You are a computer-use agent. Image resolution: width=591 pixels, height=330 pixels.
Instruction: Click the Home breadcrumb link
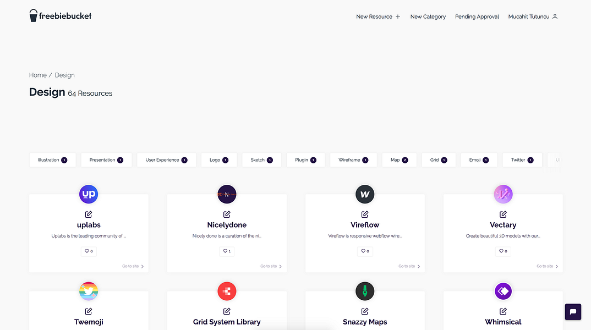[37, 75]
